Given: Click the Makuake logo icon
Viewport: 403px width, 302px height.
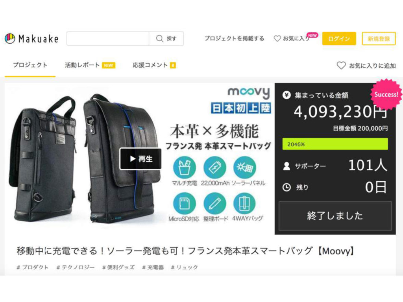Looking at the screenshot, I should (x=10, y=39).
